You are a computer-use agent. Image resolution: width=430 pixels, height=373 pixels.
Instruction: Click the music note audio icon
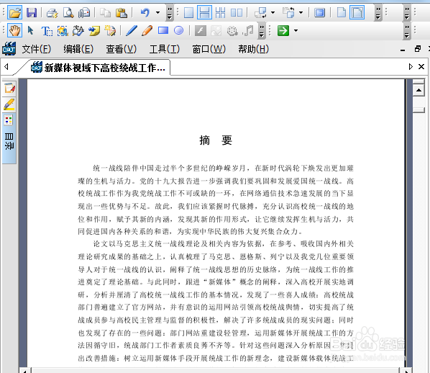tap(248, 30)
